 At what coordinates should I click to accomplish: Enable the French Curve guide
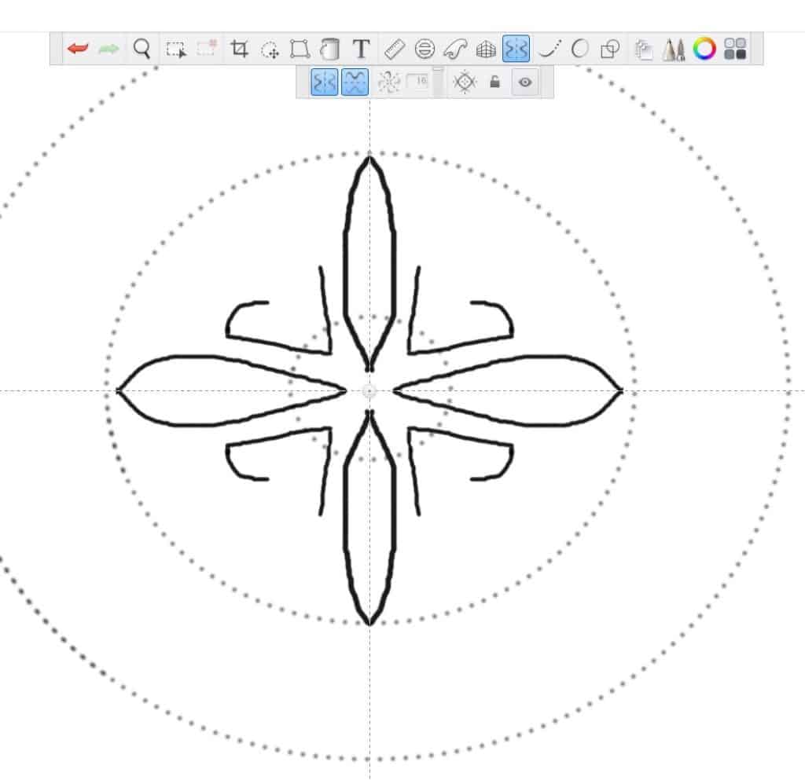click(455, 49)
